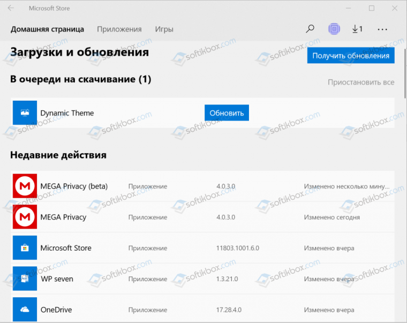This screenshot has width=407, height=323.
Task: Select MEGA Privacy name without beta
Action: click(63, 217)
